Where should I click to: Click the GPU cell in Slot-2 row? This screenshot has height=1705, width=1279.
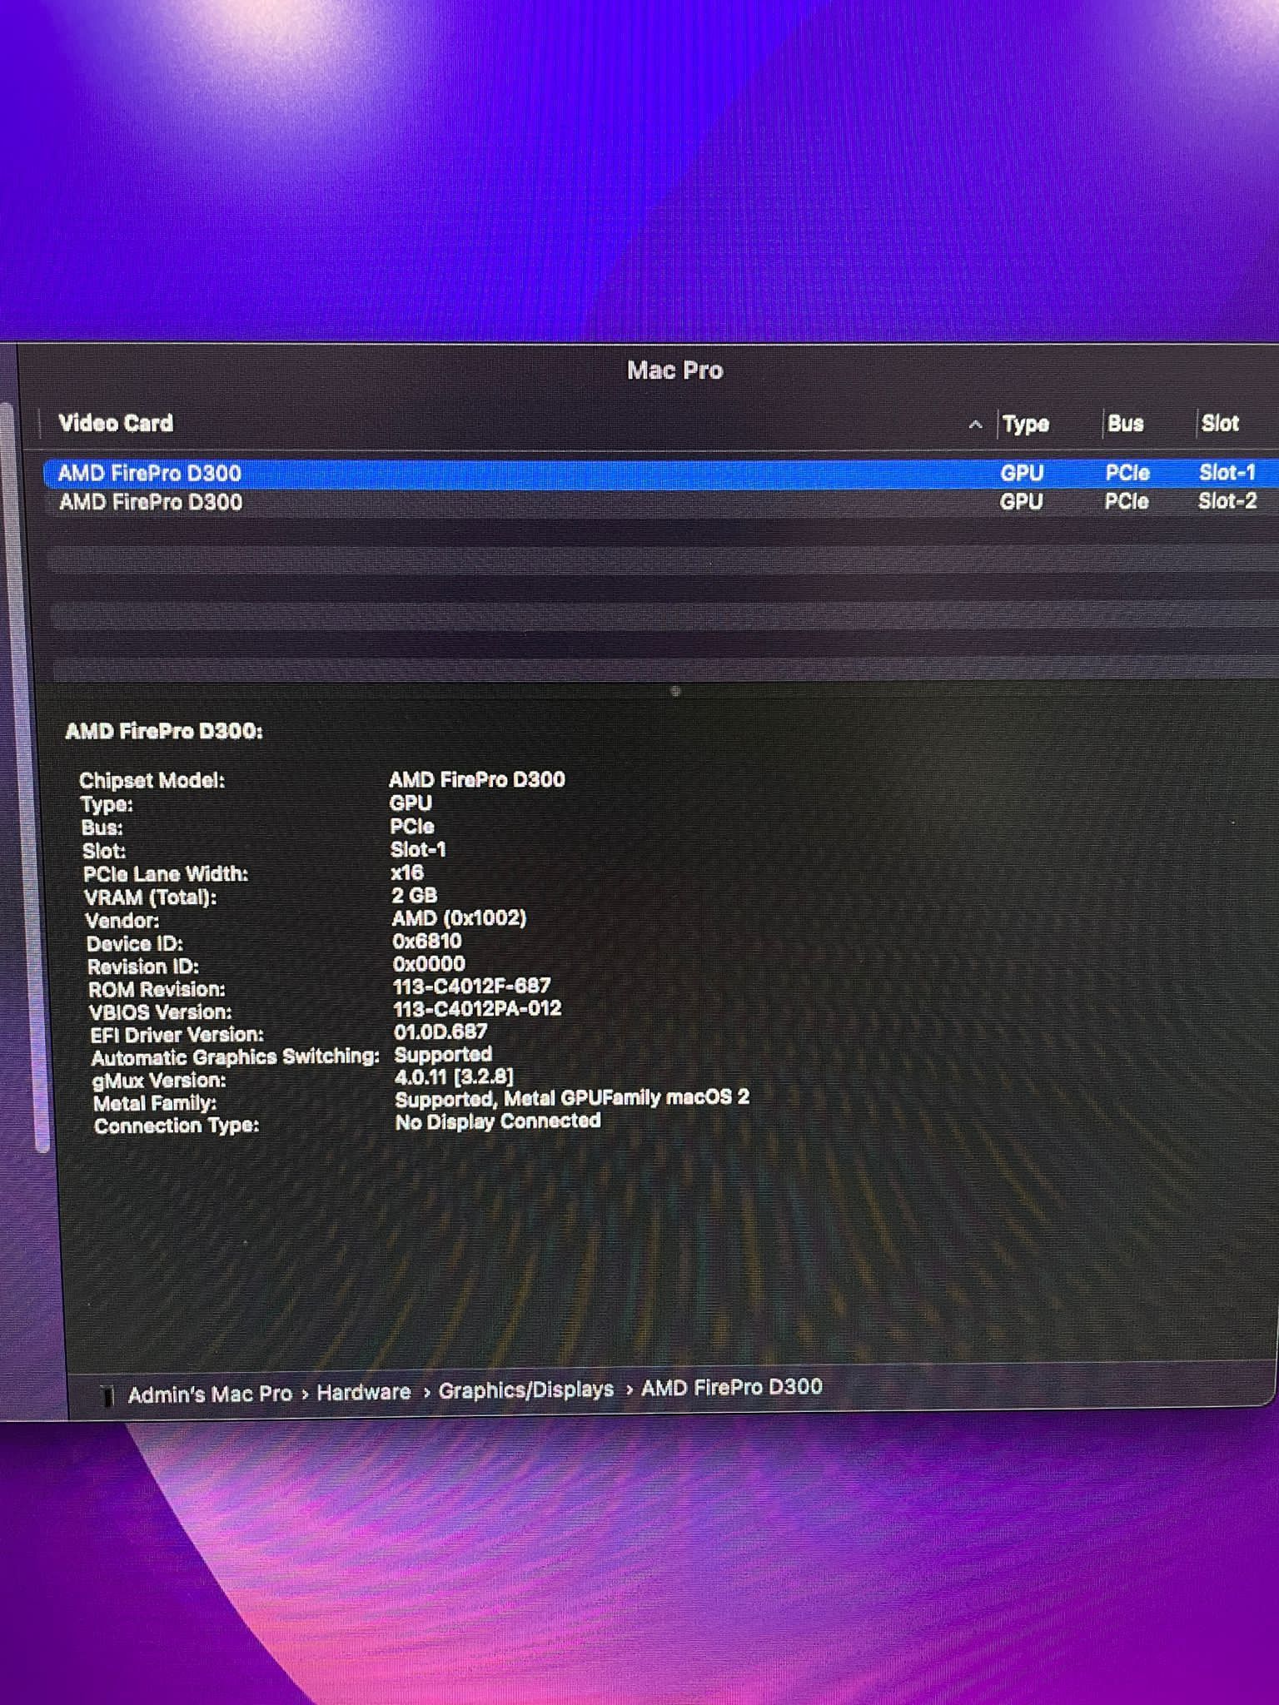point(1022,502)
